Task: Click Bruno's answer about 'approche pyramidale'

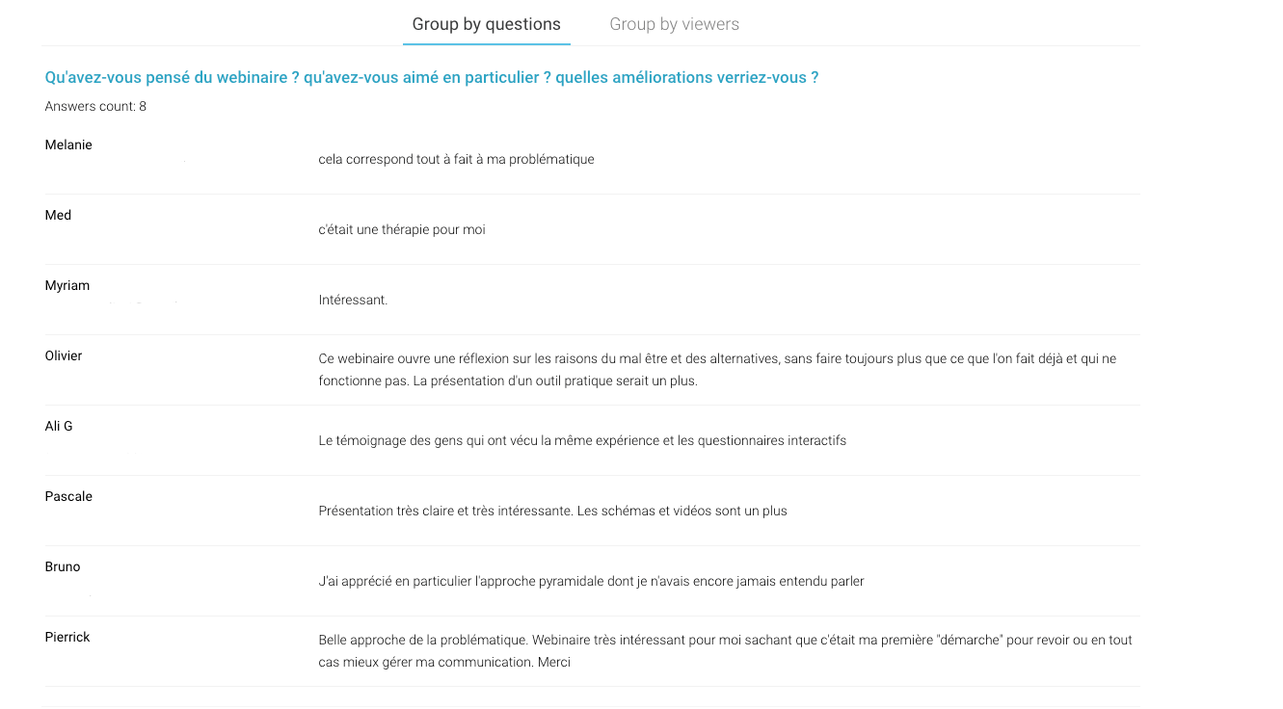Action: click(591, 581)
